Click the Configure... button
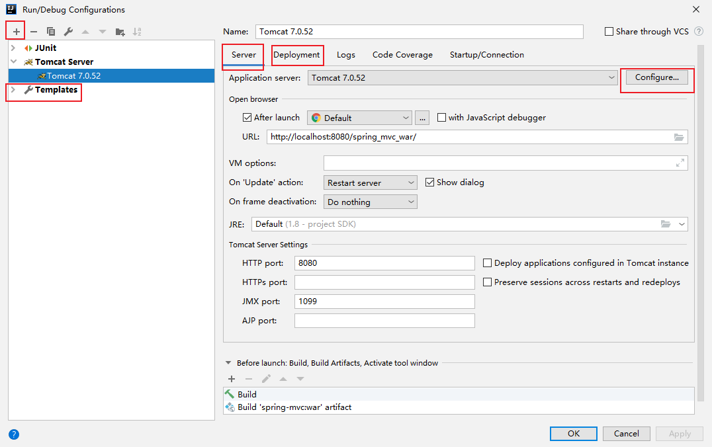 click(657, 77)
